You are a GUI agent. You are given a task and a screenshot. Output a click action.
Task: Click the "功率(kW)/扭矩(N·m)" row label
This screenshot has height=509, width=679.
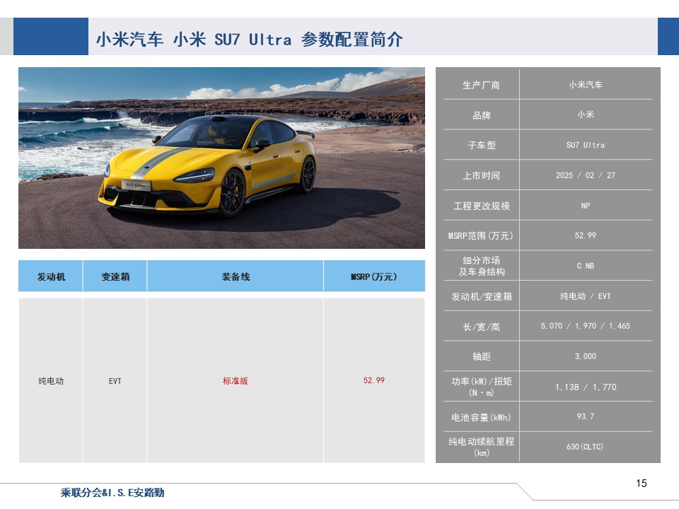[481, 387]
